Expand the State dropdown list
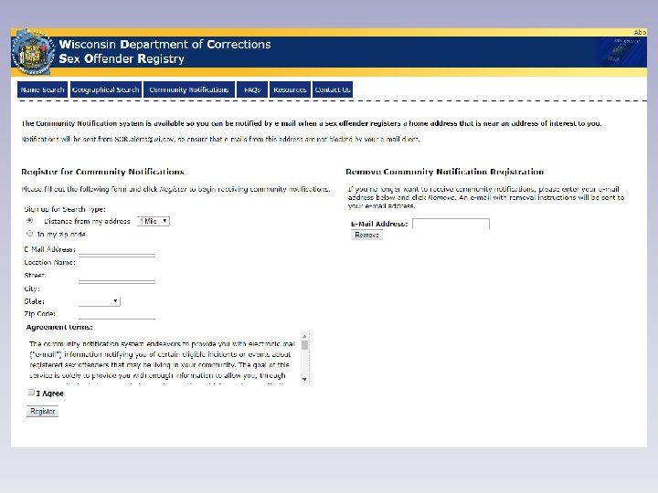Image resolution: width=658 pixels, height=493 pixels. pyautogui.click(x=99, y=301)
